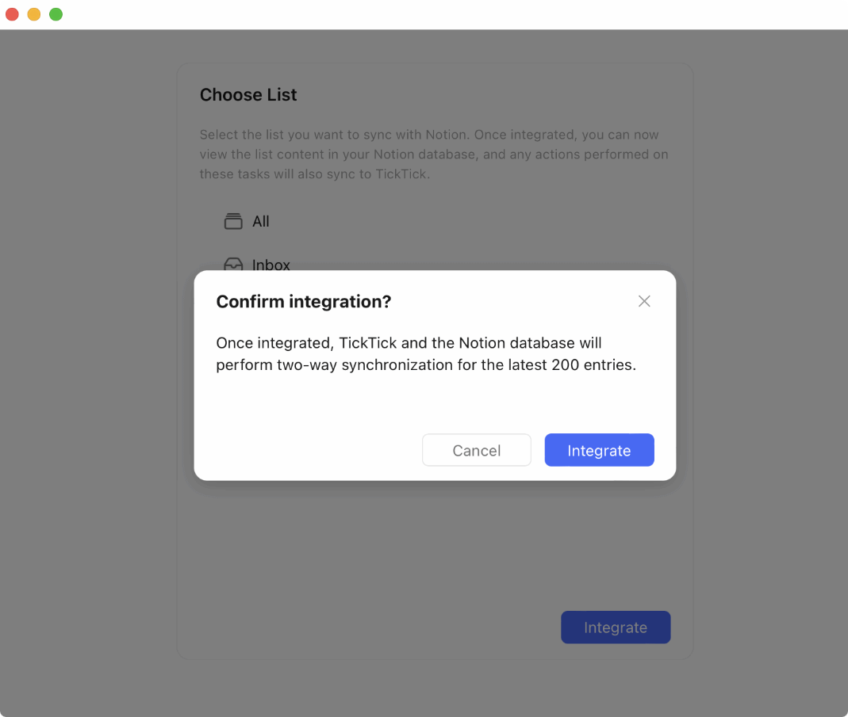The height and width of the screenshot is (717, 848).
Task: Choose the Inbox list to sync
Action: [x=271, y=265]
